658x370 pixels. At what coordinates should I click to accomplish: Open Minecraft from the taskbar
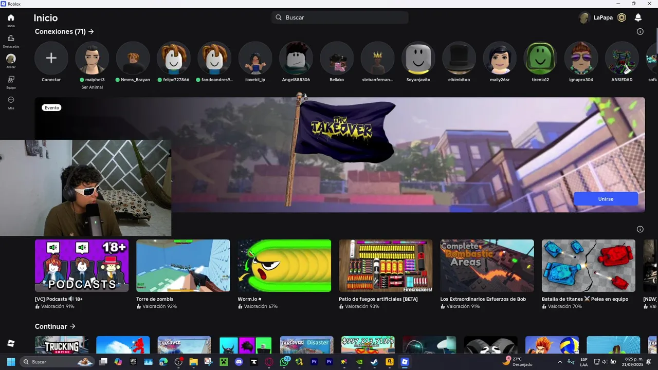click(x=224, y=362)
